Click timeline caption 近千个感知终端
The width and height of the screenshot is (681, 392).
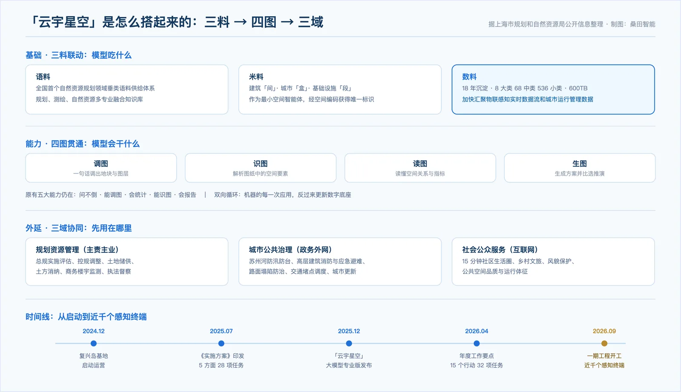point(604,365)
